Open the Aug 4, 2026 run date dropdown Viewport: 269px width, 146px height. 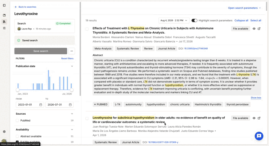coord(174,20)
